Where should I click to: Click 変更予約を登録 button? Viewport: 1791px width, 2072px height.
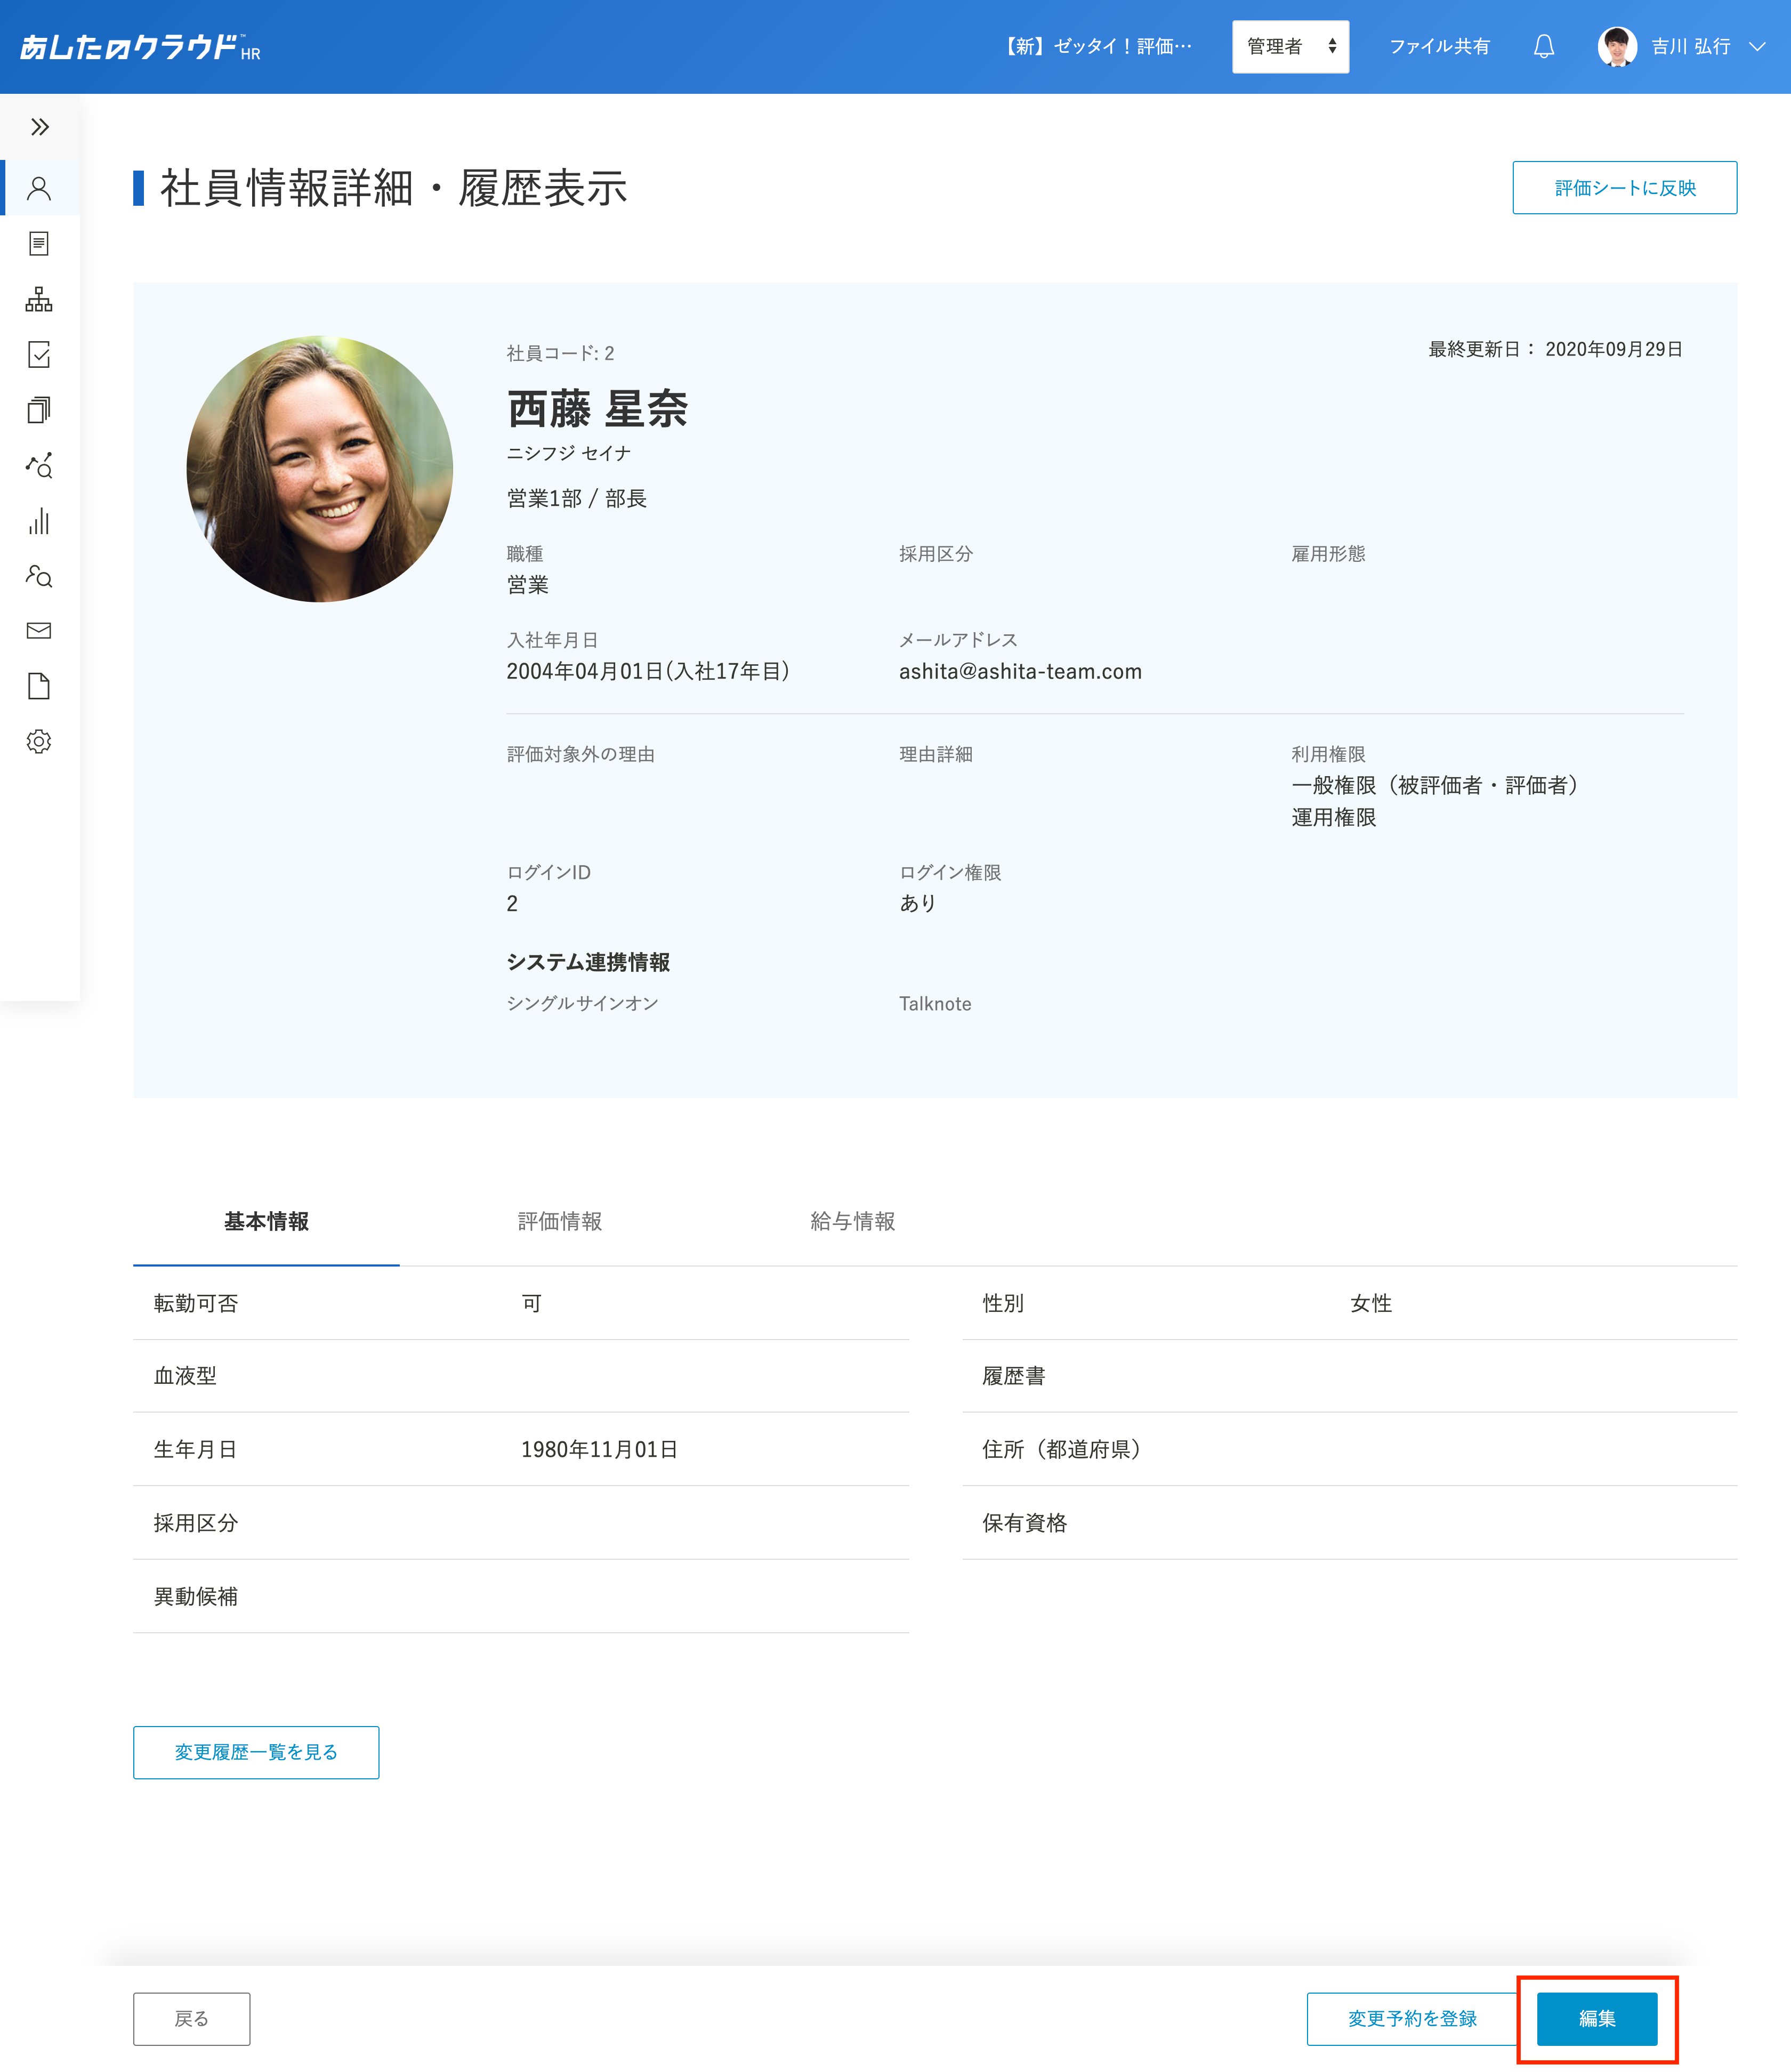[x=1411, y=2018]
